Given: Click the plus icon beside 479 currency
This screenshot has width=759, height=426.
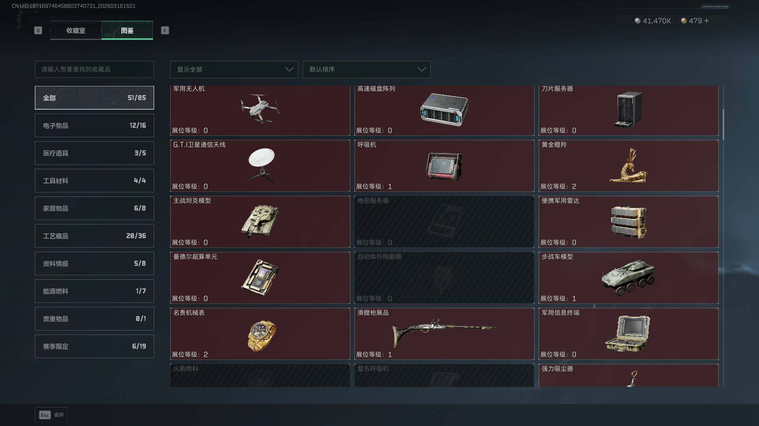Looking at the screenshot, I should [707, 21].
